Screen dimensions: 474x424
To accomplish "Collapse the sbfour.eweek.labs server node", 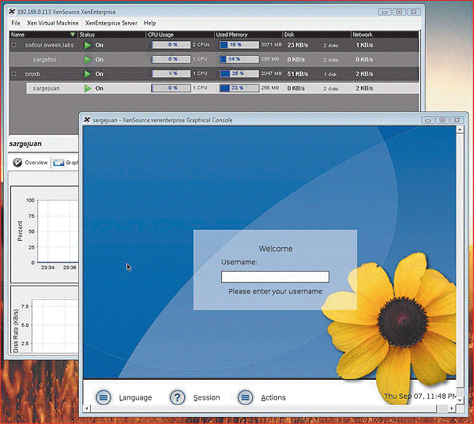I will [x=13, y=45].
